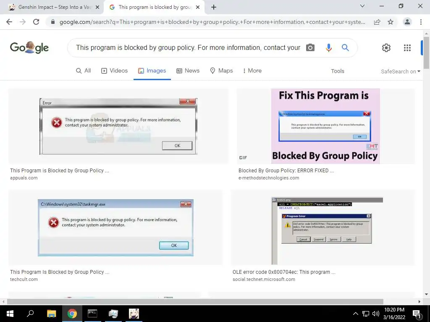Viewport: 430px width, 322px height.
Task: Open the Task Manager taskbar icon
Action: coord(113,314)
